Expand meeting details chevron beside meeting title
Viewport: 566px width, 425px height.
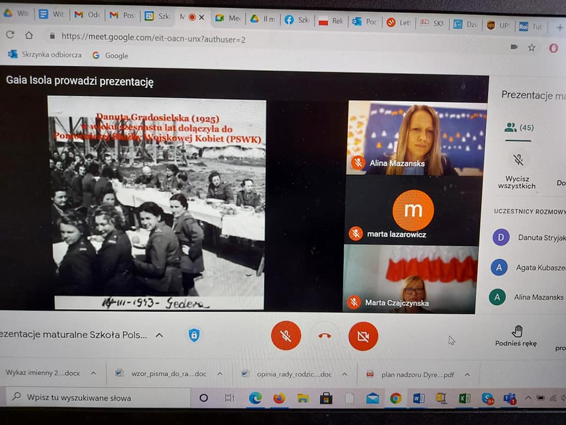point(159,335)
